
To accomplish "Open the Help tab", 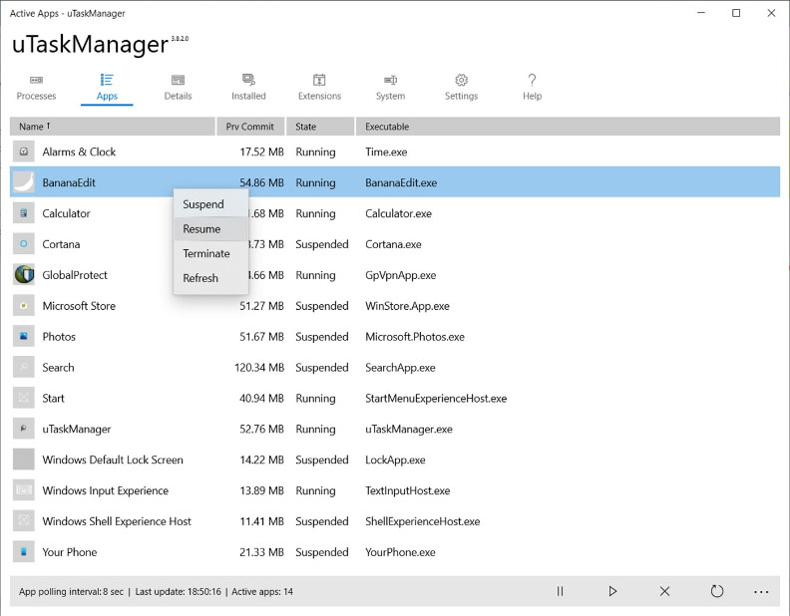I will point(532,88).
